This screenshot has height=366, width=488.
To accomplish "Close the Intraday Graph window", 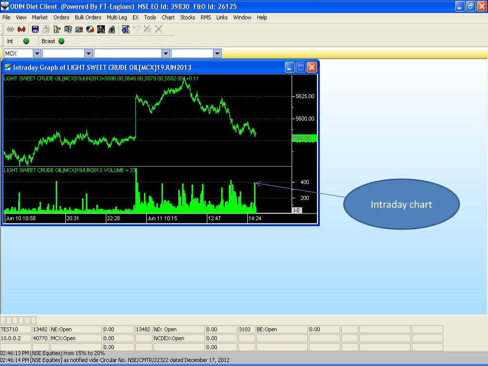I will (x=312, y=67).
